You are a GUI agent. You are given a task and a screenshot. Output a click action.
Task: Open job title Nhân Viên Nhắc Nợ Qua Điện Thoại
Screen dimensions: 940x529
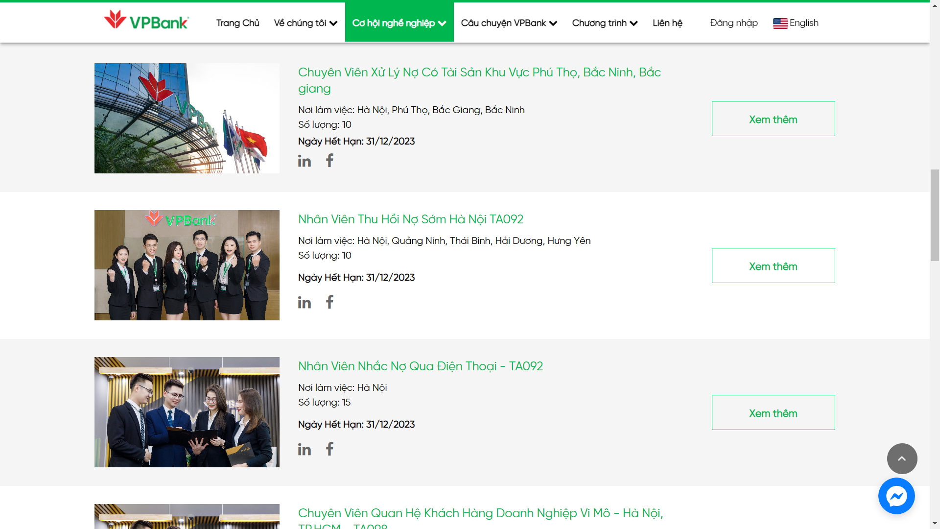pyautogui.click(x=421, y=366)
